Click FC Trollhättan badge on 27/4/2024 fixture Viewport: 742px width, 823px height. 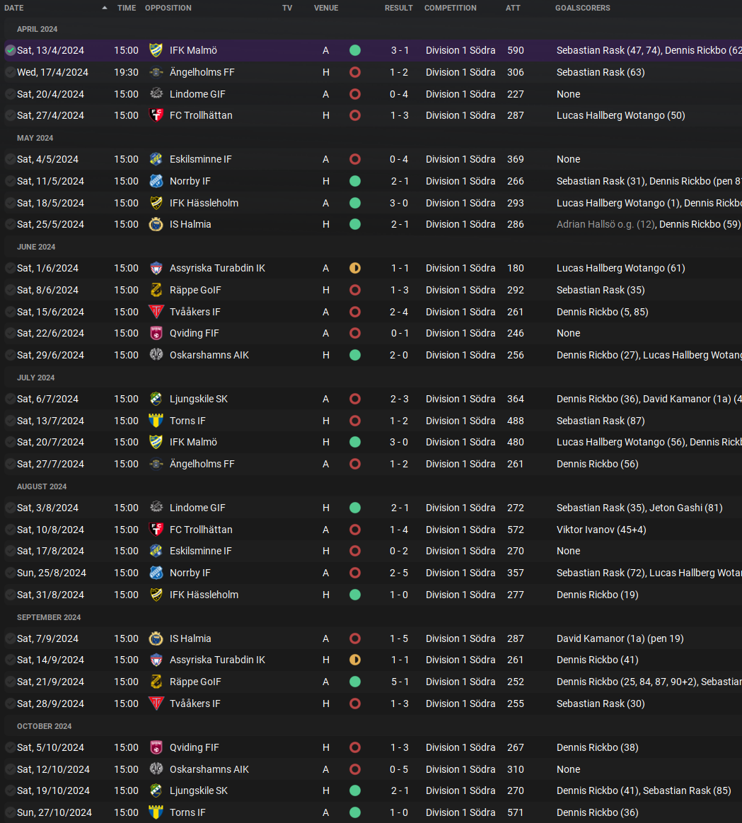pos(156,115)
